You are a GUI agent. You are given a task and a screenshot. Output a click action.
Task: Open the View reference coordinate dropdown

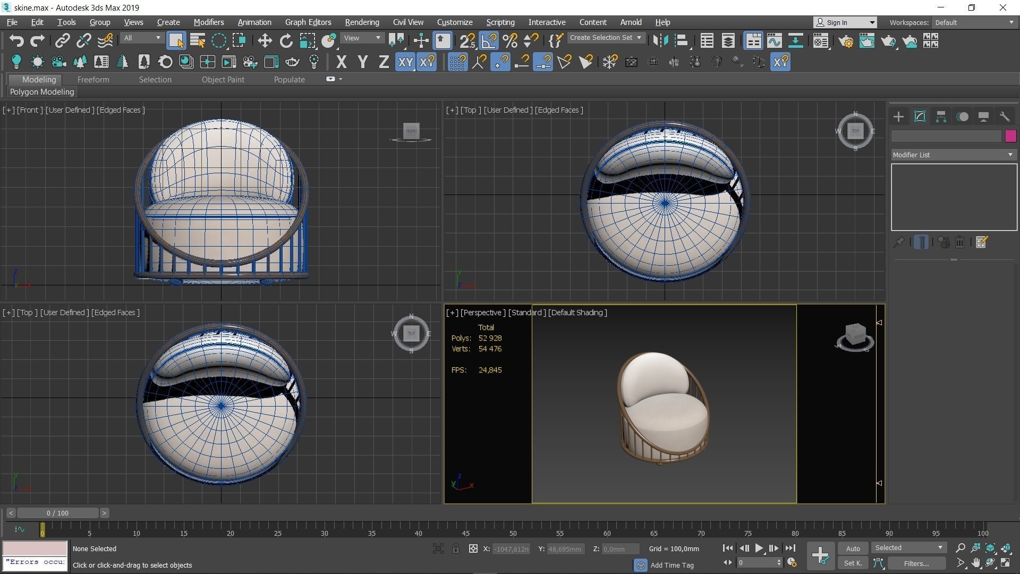tap(362, 38)
